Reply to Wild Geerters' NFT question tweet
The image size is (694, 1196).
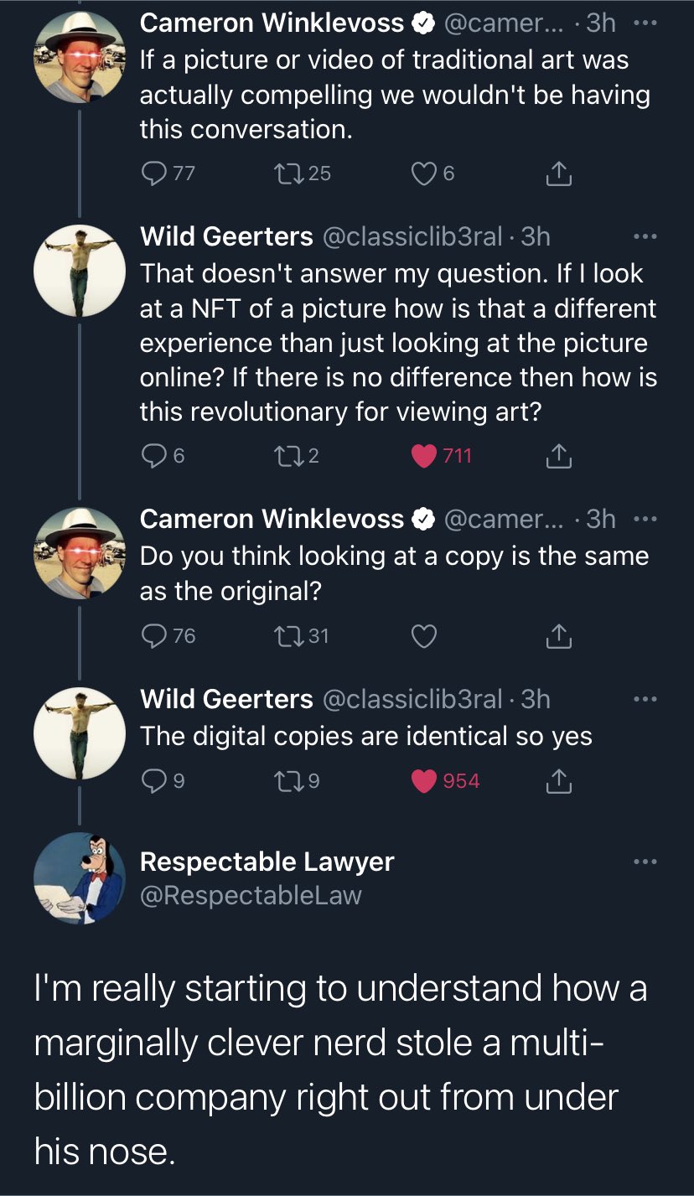click(x=153, y=455)
